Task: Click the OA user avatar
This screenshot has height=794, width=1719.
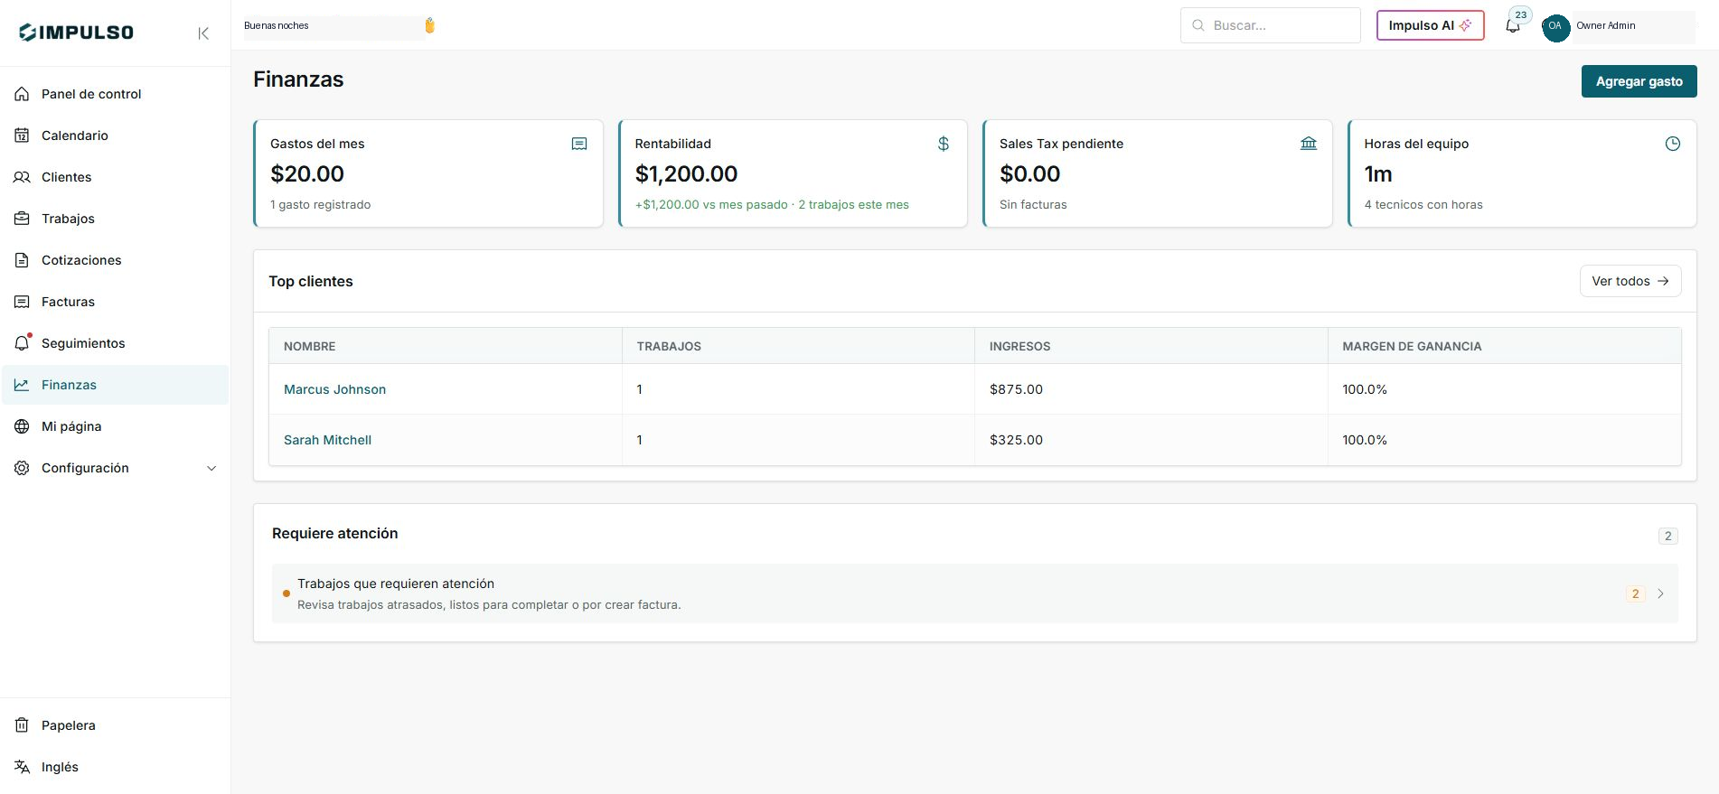Action: pyautogui.click(x=1555, y=26)
